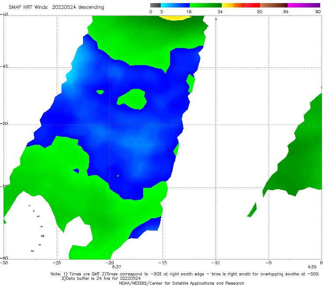Screen dimensions: 325x286
Task: Click the swath time "4:59"
Action: coord(312,267)
